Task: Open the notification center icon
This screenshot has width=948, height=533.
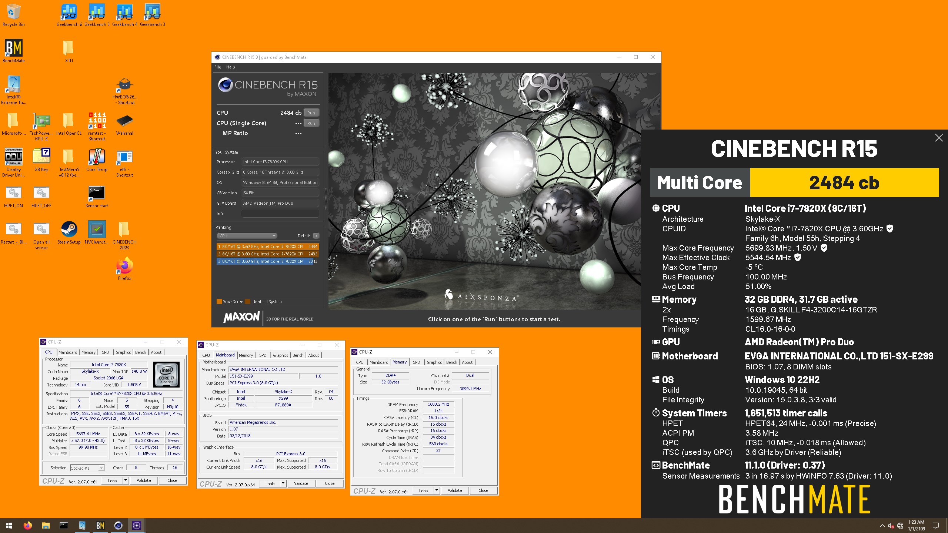Action: coord(936,526)
